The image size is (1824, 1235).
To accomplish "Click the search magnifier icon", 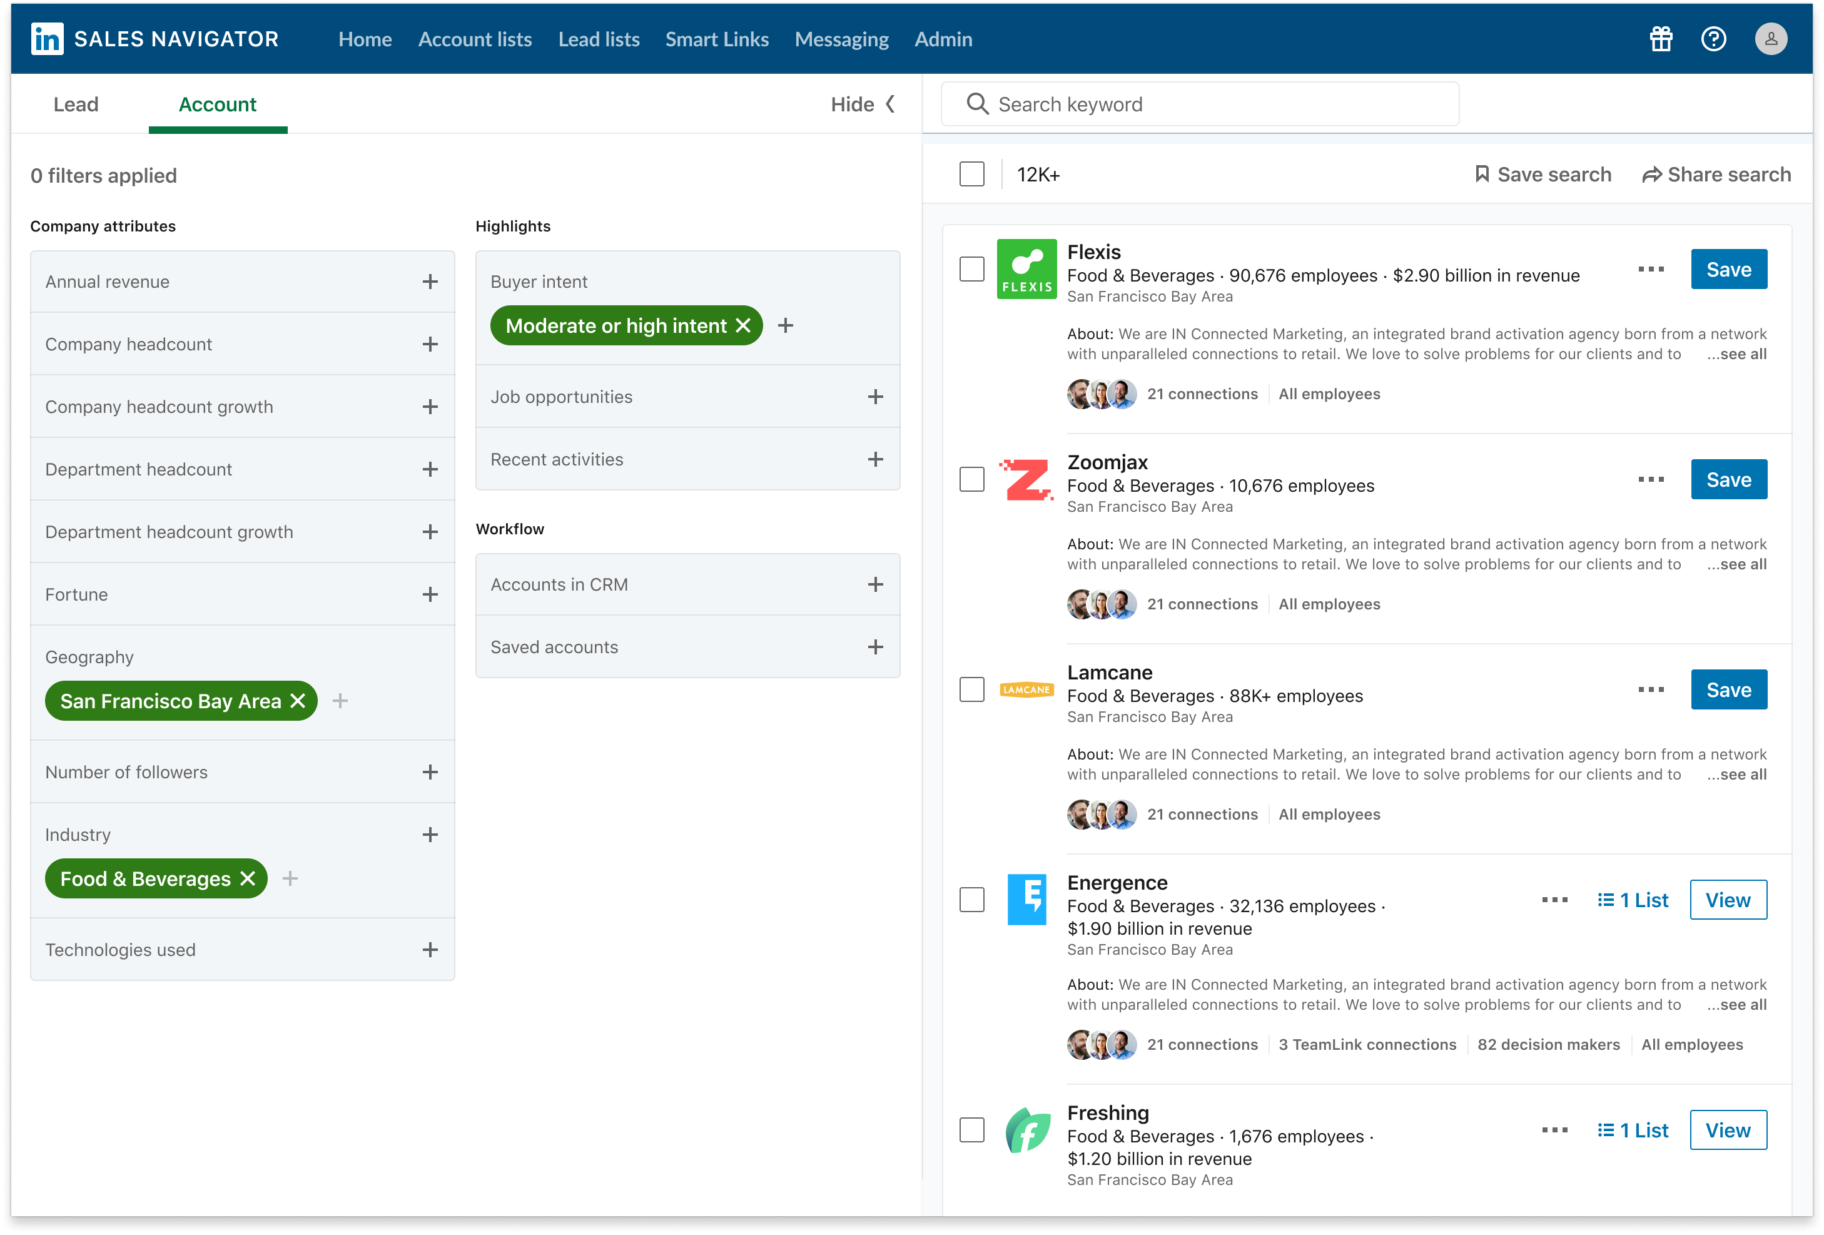I will (977, 104).
